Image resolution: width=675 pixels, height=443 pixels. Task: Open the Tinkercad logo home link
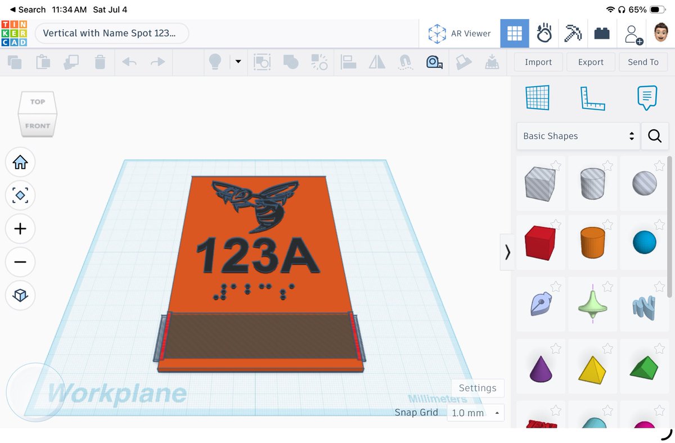click(x=14, y=33)
